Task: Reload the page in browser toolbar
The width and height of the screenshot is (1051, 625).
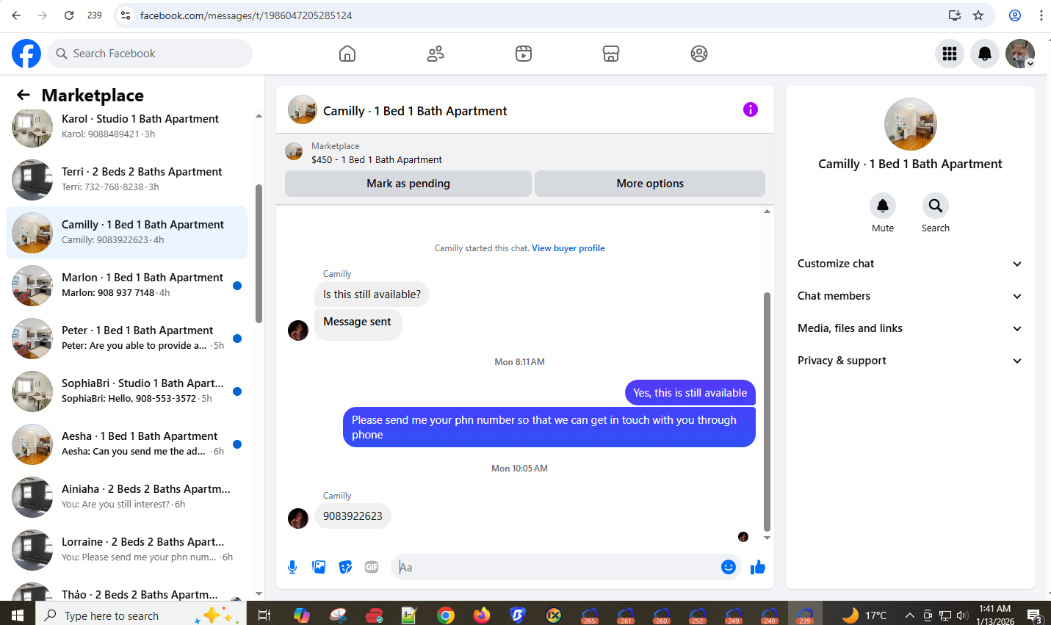Action: pos(69,15)
